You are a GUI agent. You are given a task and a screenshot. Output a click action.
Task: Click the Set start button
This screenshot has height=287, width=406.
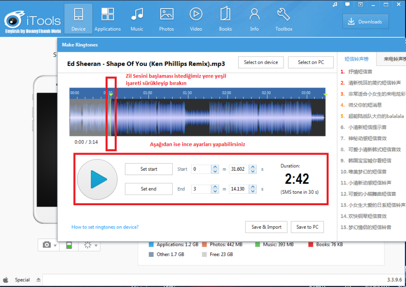coord(148,169)
